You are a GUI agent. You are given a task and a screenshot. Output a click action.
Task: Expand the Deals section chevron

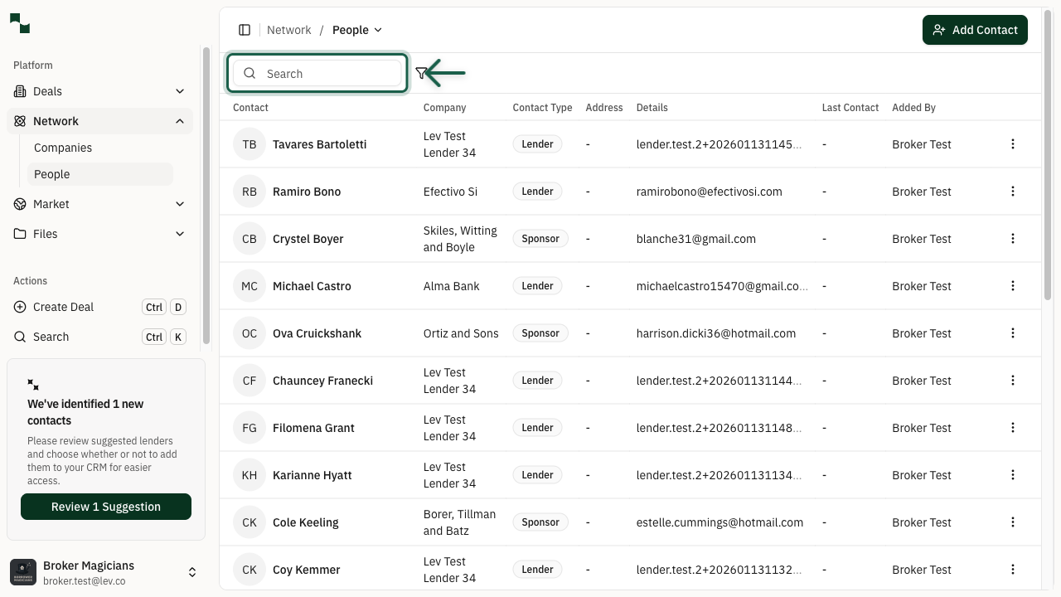(180, 91)
